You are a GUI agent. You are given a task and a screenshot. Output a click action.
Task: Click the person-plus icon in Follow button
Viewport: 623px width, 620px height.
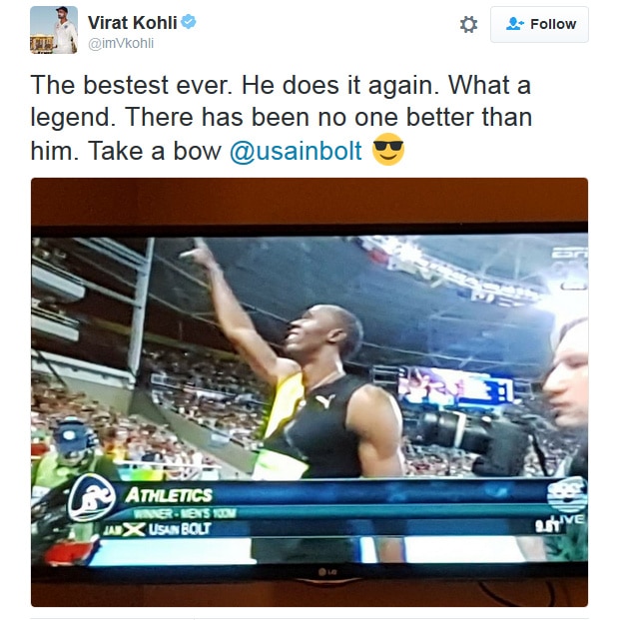(x=515, y=24)
